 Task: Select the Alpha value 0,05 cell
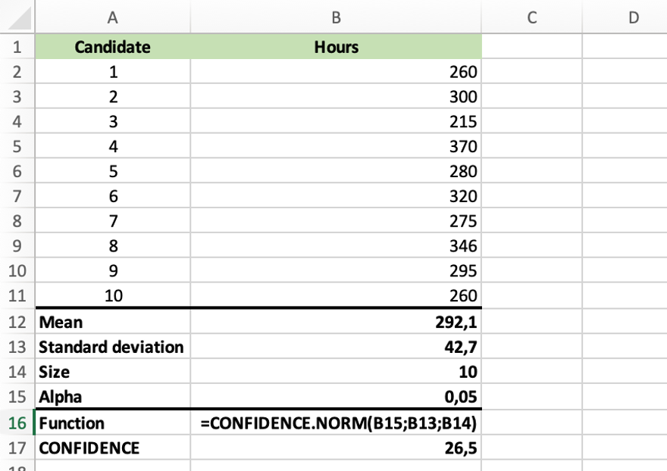coord(336,397)
